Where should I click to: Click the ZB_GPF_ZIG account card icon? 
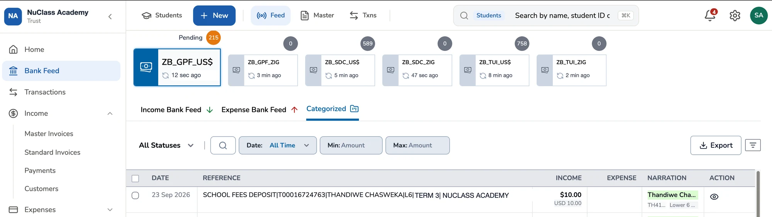pyautogui.click(x=236, y=70)
